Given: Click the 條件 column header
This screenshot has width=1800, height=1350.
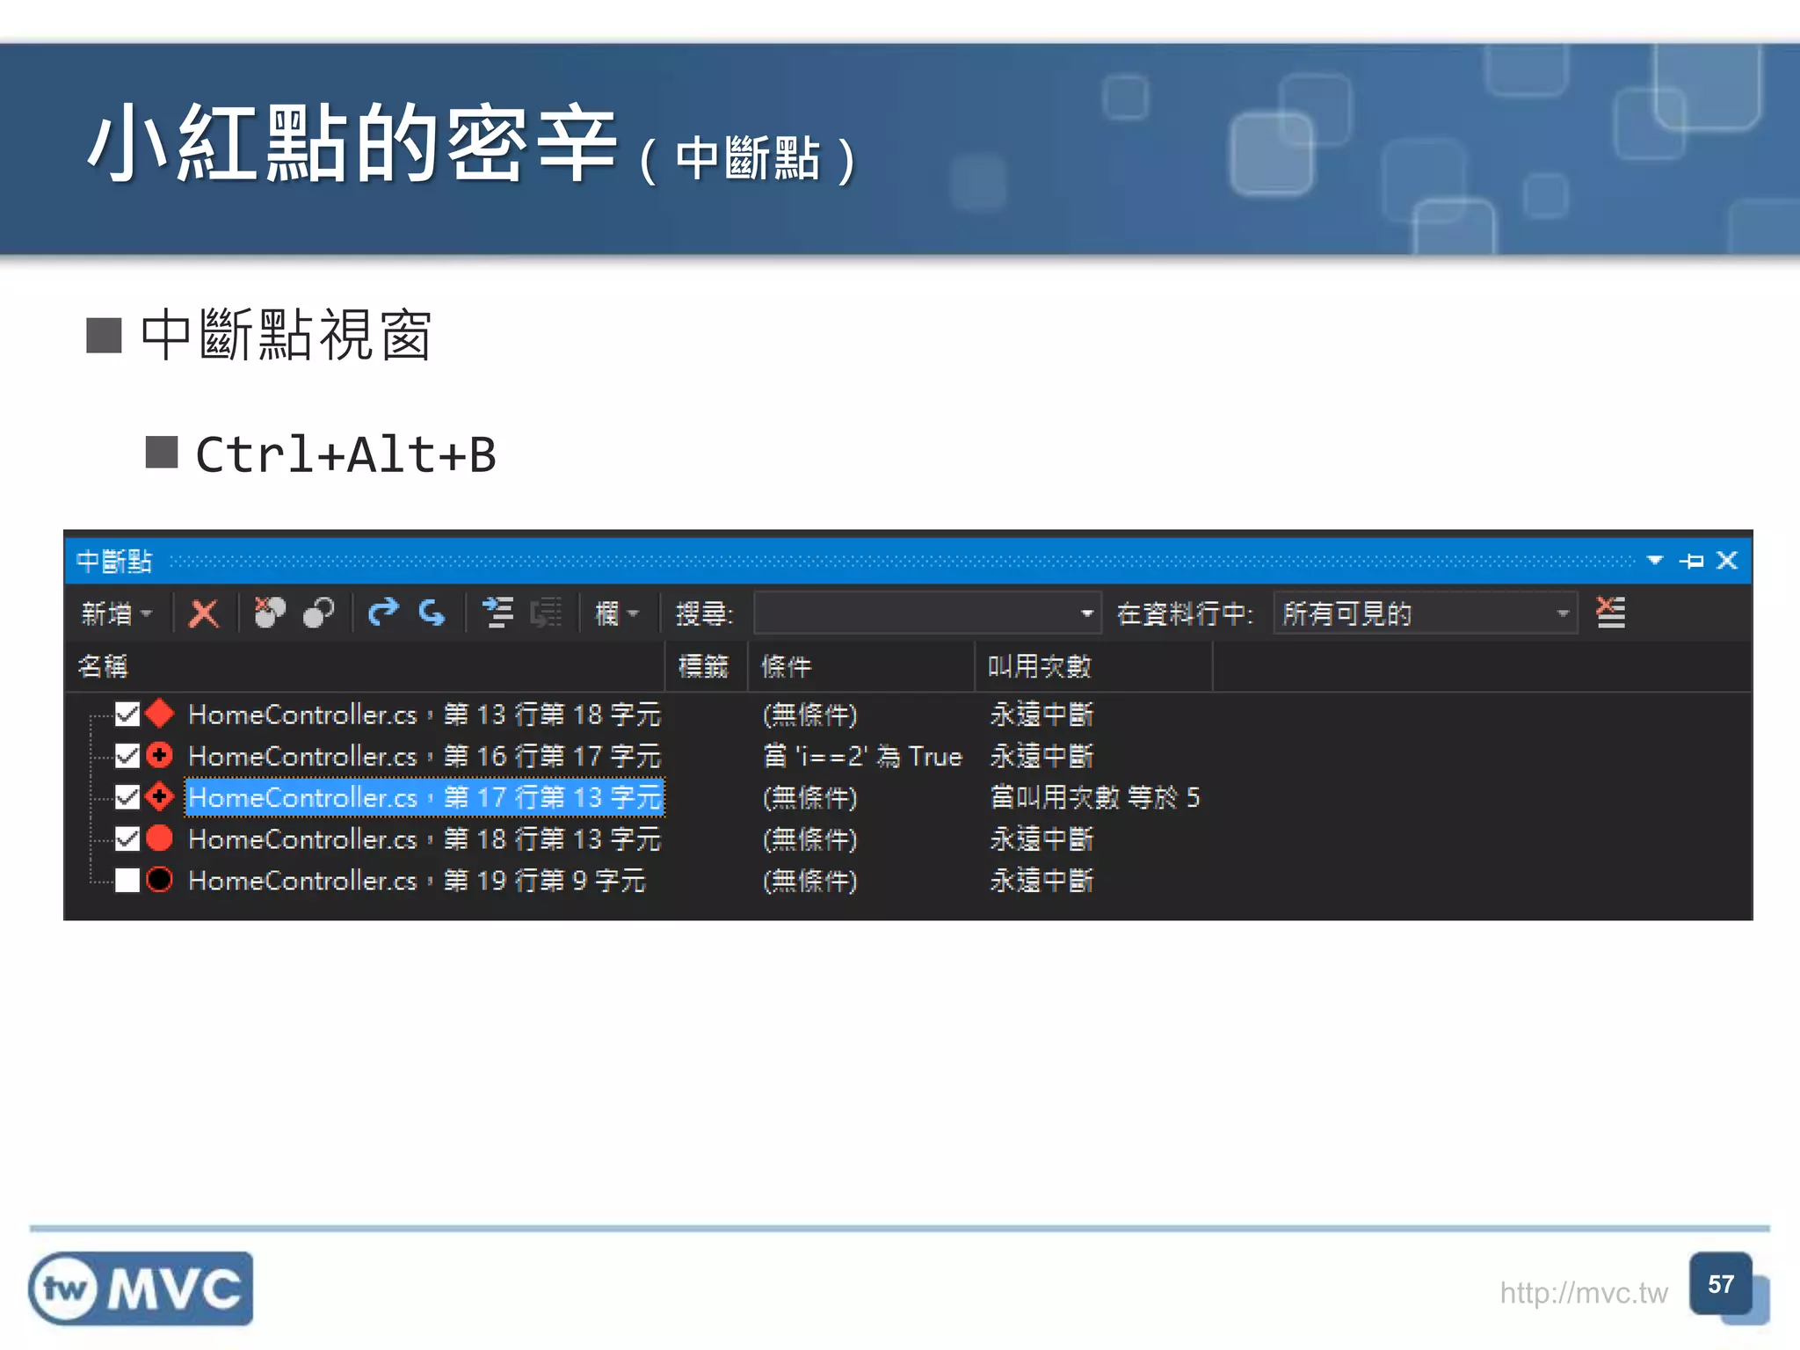Looking at the screenshot, I should click(860, 666).
